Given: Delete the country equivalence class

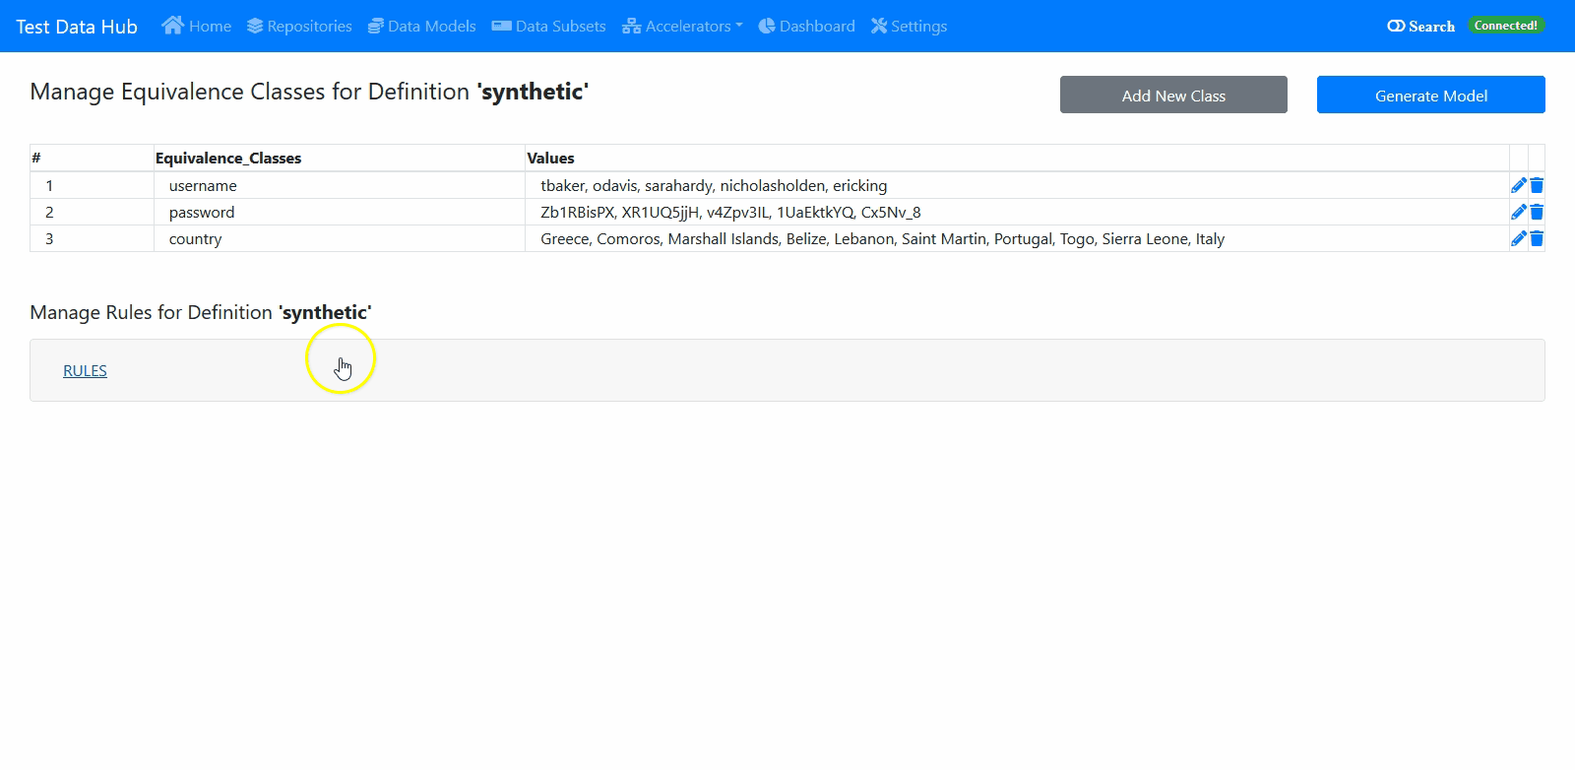Looking at the screenshot, I should click(1537, 238).
